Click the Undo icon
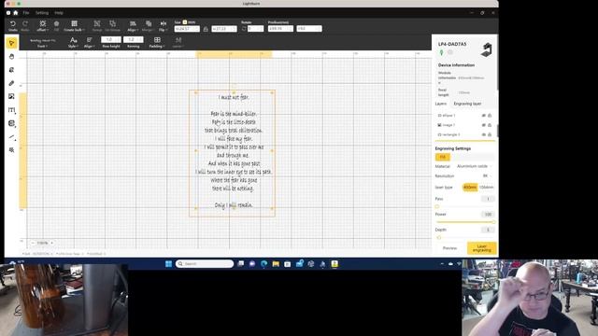The image size is (598, 336). 12,24
